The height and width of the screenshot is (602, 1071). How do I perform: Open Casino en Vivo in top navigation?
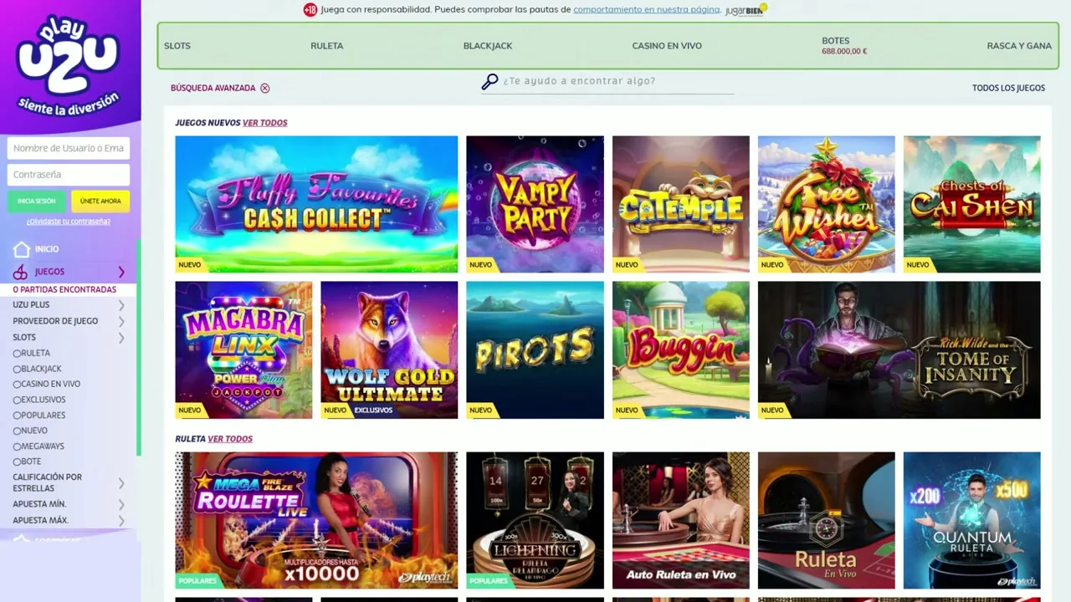point(667,46)
